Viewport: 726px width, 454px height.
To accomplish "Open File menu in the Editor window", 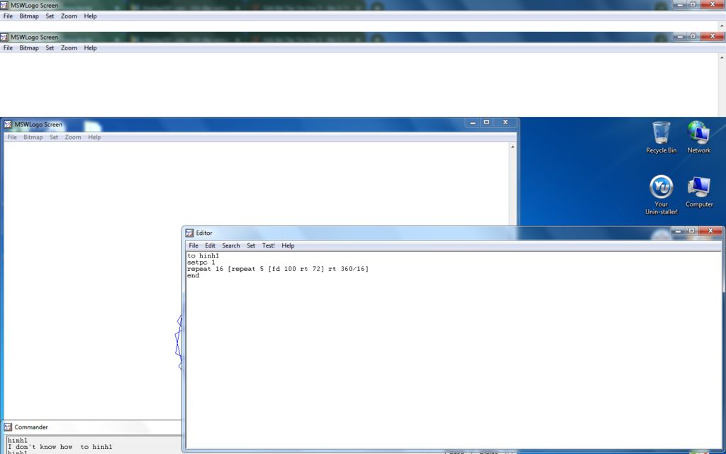I will click(194, 245).
